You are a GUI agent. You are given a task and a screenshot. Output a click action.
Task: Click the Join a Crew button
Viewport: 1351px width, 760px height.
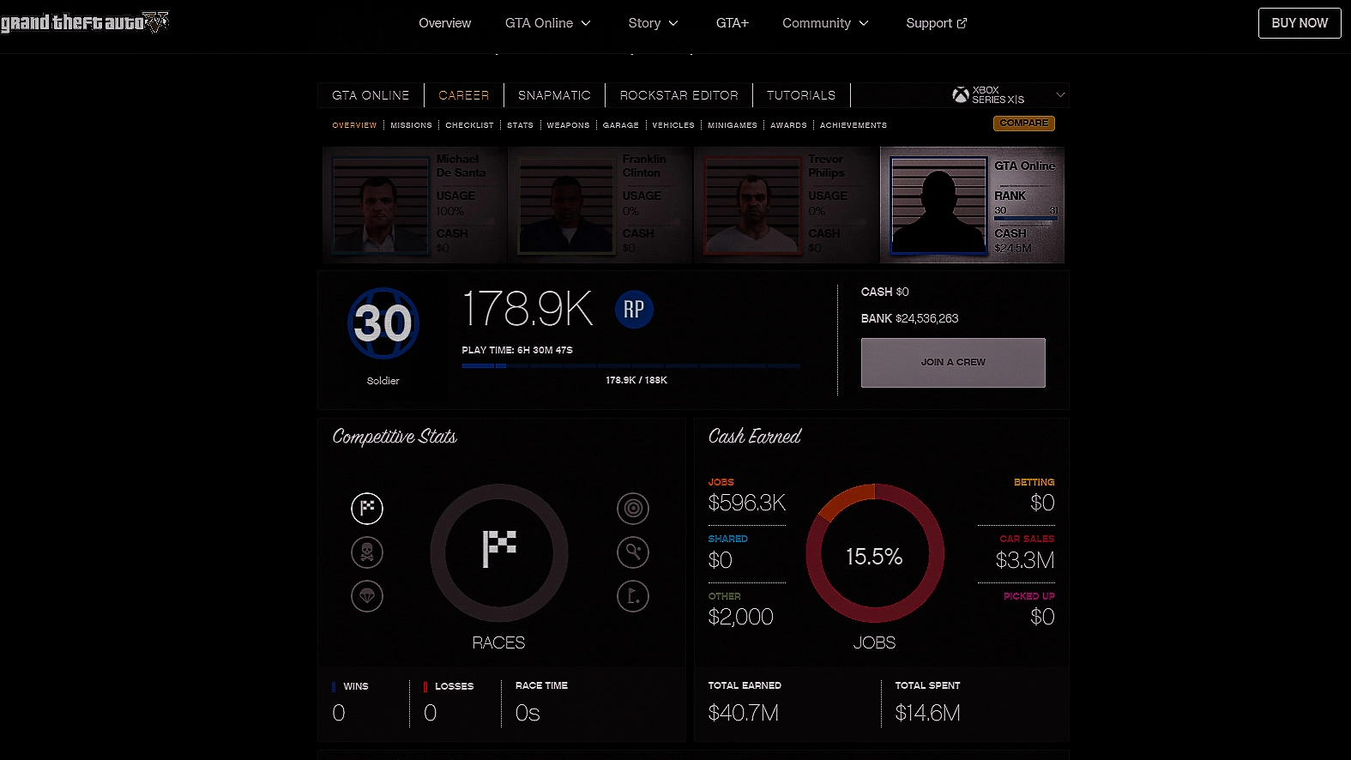[x=953, y=362]
